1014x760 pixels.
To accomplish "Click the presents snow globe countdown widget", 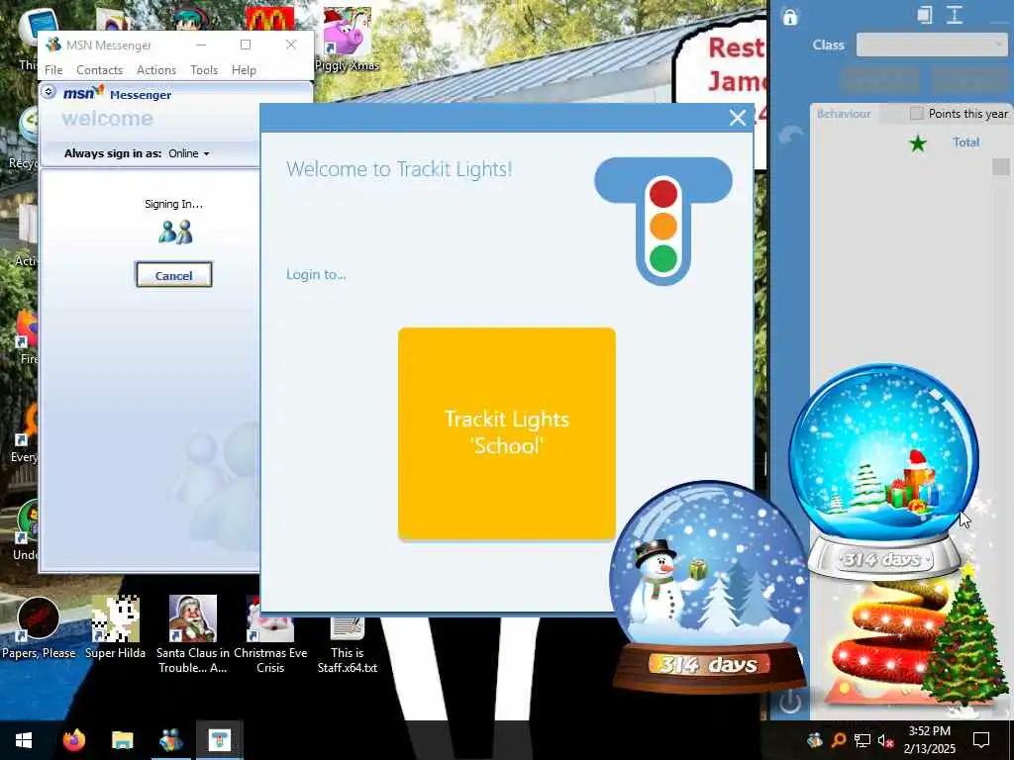I will click(x=883, y=471).
